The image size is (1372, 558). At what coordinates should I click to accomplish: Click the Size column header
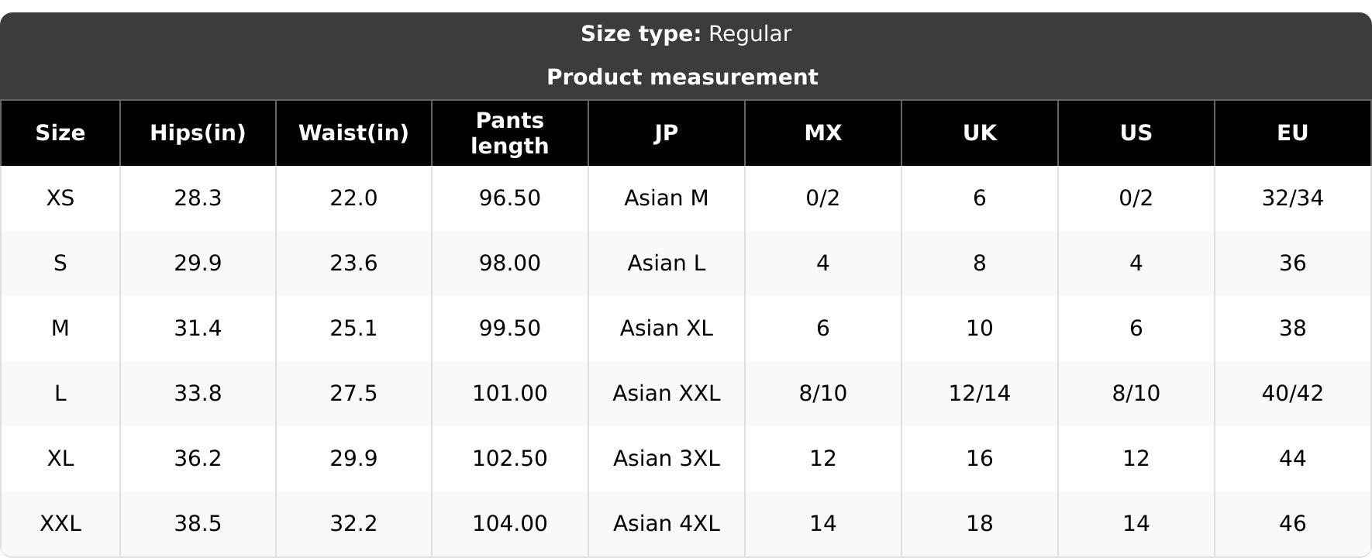click(x=60, y=133)
